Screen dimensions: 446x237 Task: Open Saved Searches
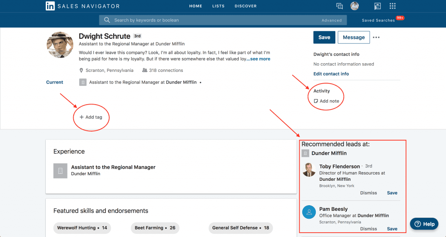[x=378, y=20]
